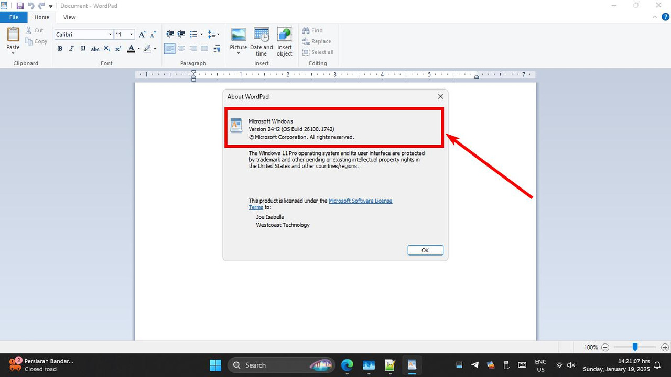Open the Windows Start menu
Viewport: 671px width, 377px height.
(x=215, y=365)
